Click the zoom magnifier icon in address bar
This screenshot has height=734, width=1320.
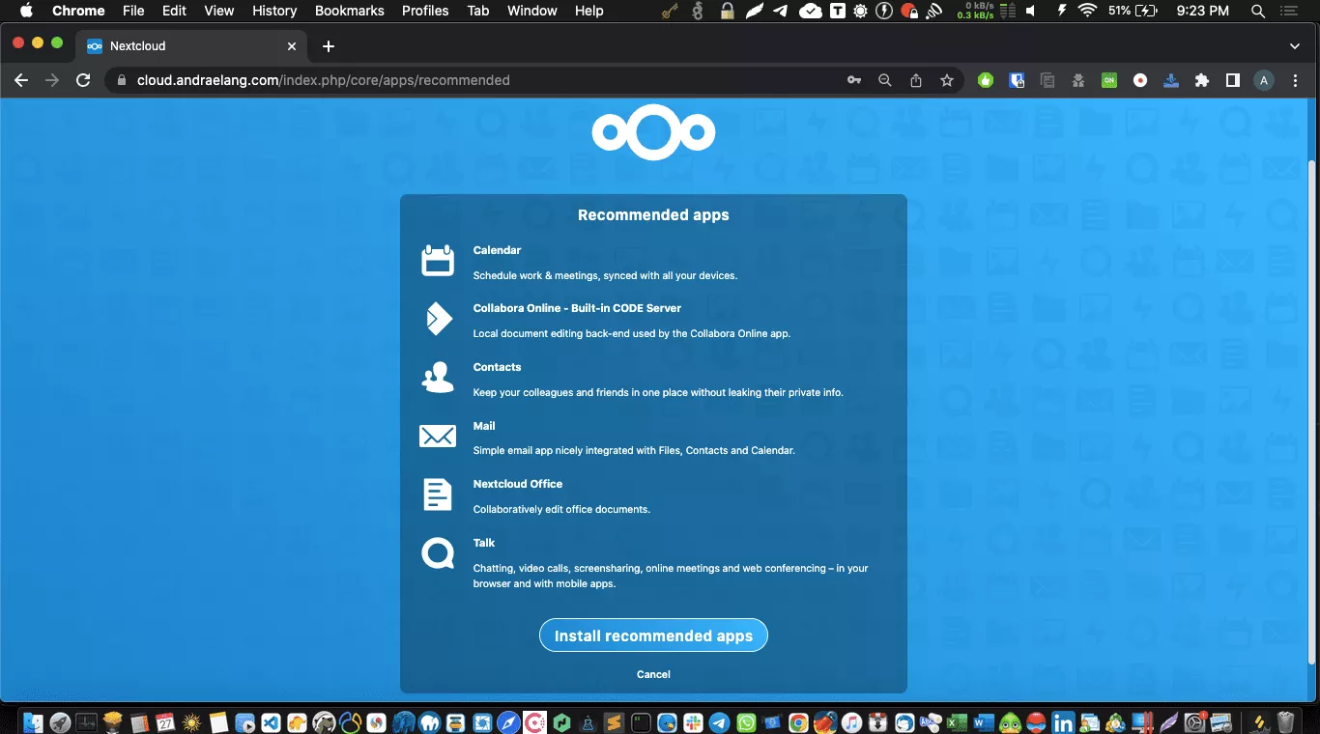pyautogui.click(x=885, y=80)
